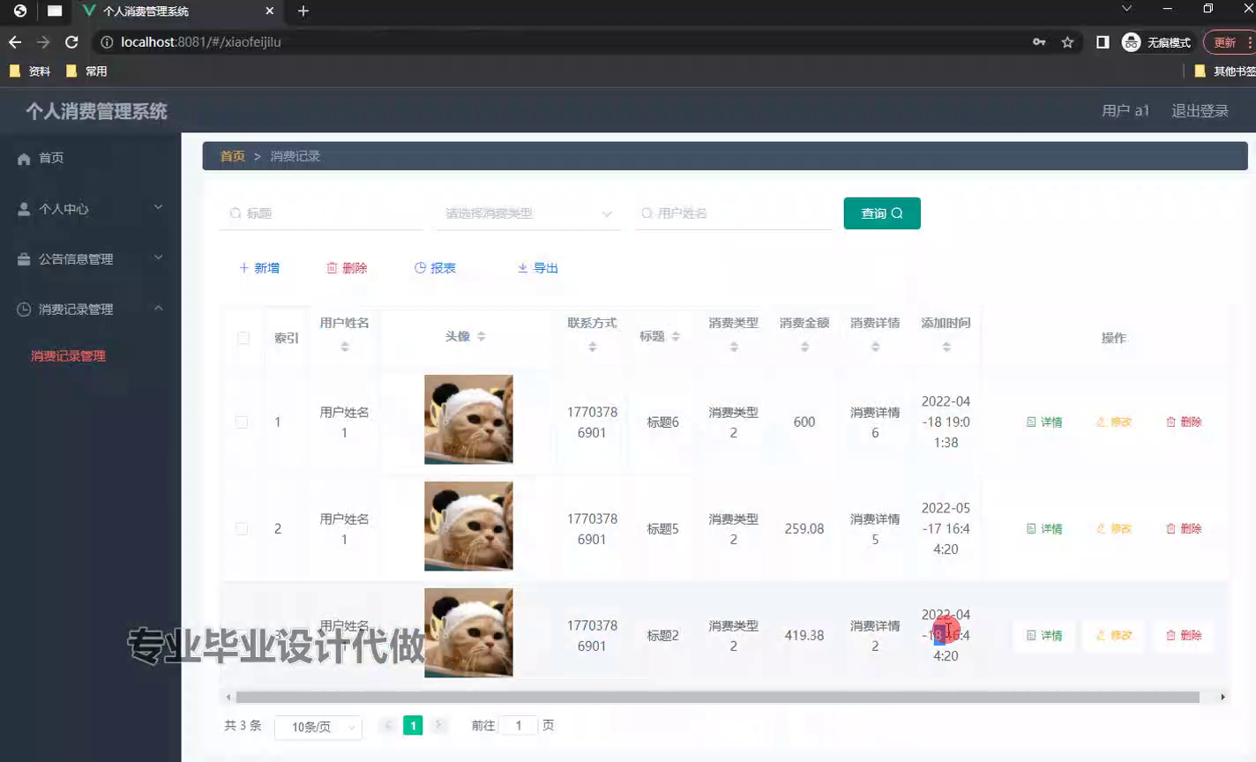Sort by the 标题 column
1256x762 pixels.
click(676, 337)
